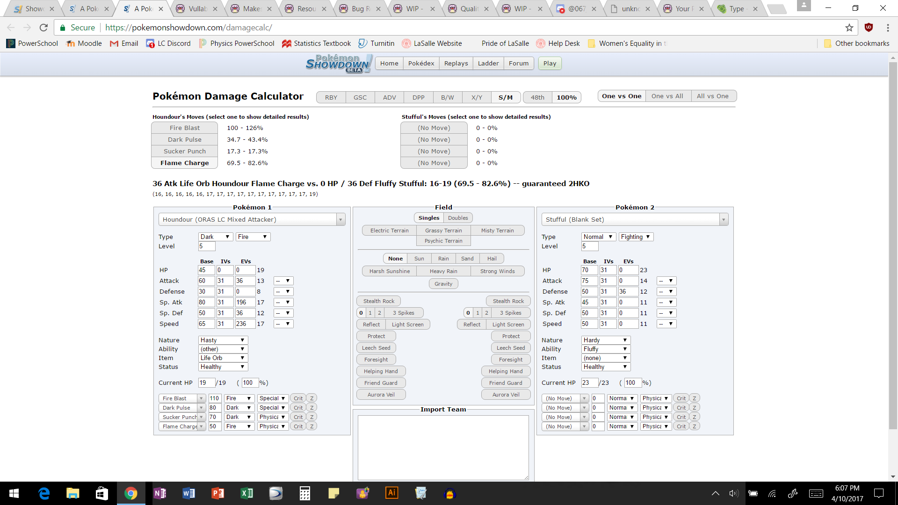Open the Other bookmarks folder
Image resolution: width=898 pixels, height=505 pixels.
coord(856,43)
